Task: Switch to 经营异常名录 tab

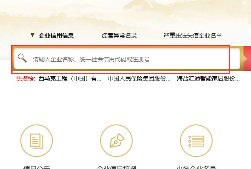Action: (119, 35)
